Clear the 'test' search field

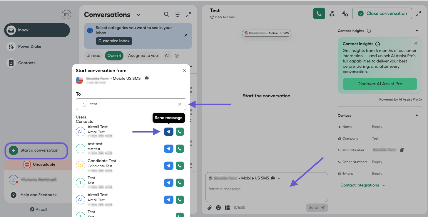180,104
